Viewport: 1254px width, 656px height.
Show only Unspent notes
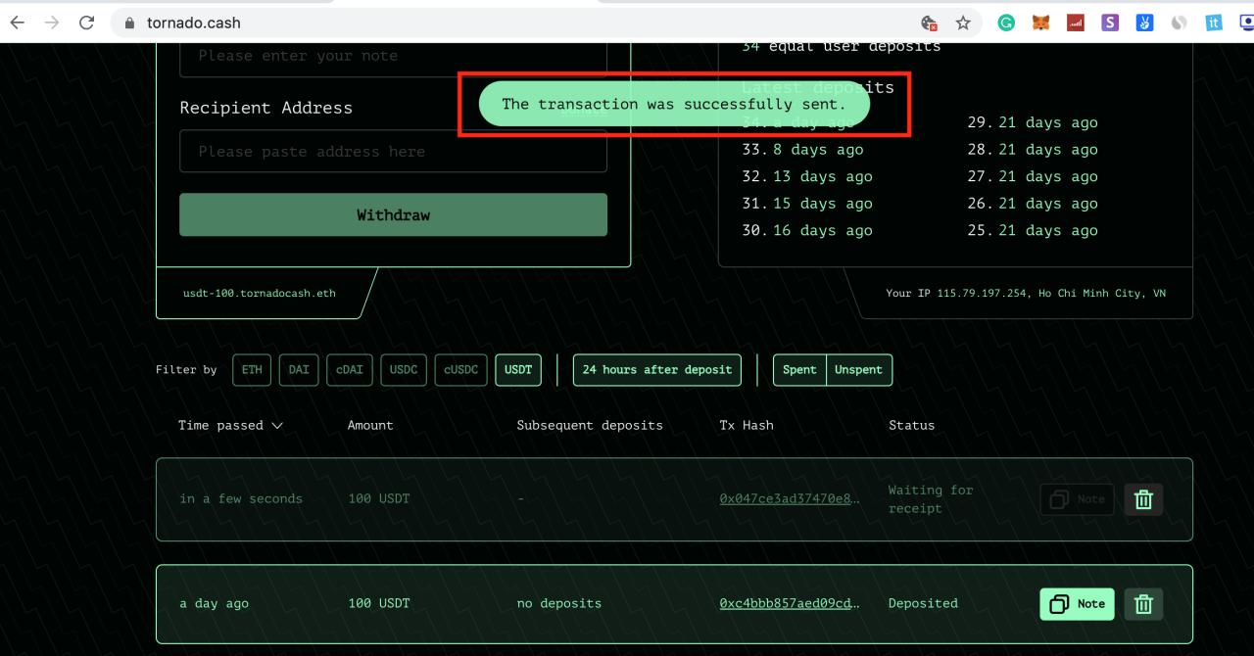coord(859,370)
